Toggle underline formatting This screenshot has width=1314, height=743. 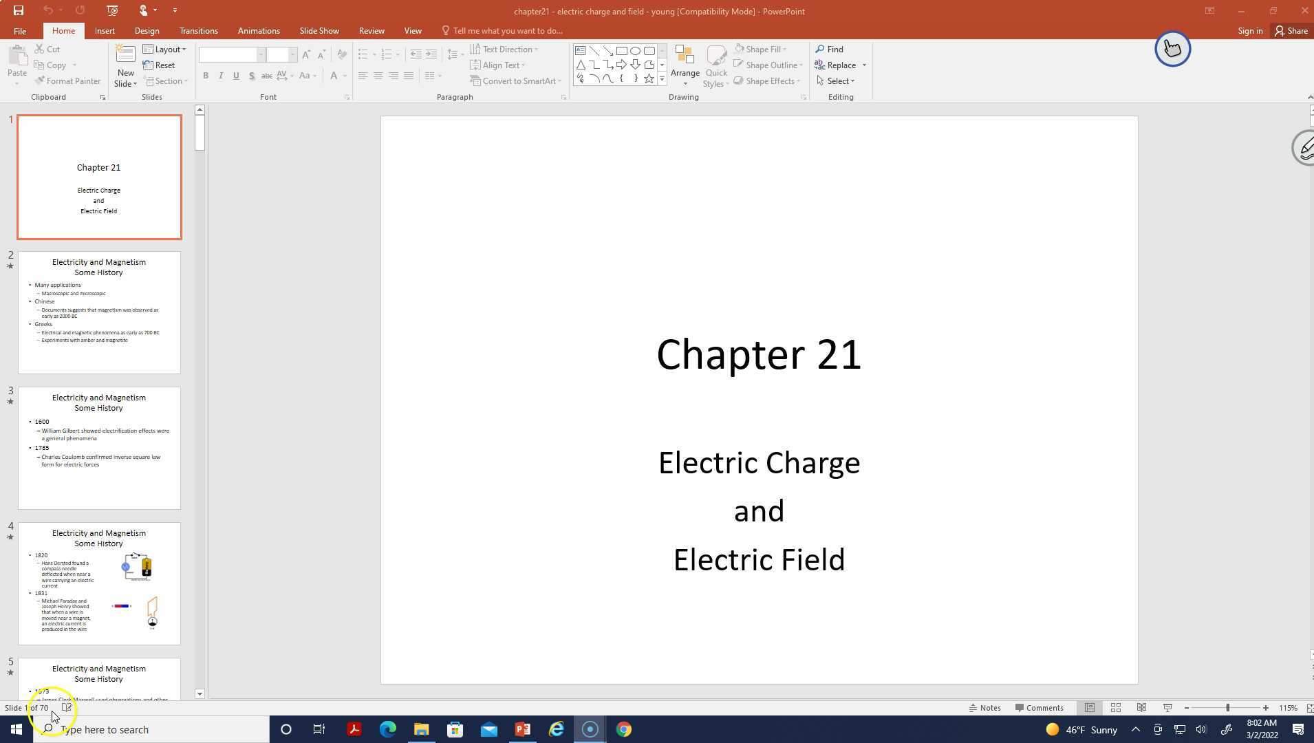(x=236, y=76)
